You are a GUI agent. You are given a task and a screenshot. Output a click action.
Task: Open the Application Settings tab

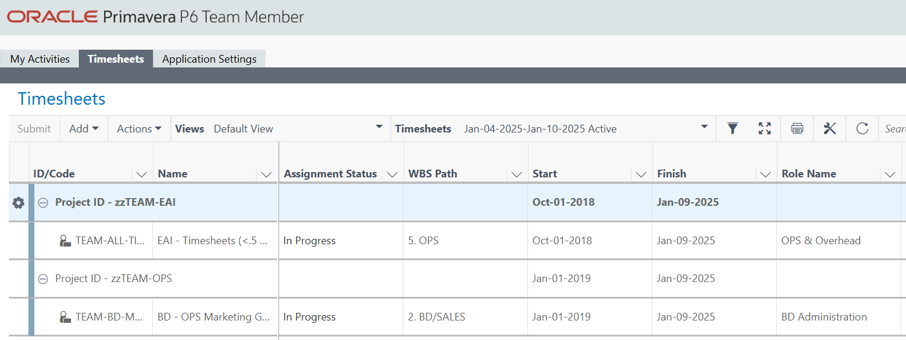[209, 59]
